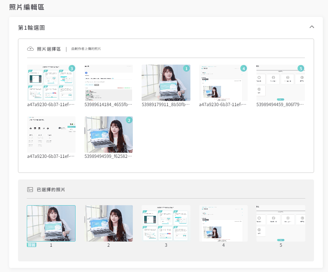
Task: Collapse the 第1輪選圖 section with the chevron
Action: click(312, 27)
